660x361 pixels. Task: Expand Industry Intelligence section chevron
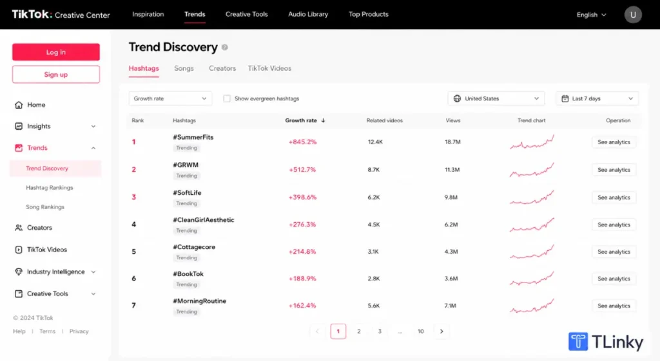[93, 272]
